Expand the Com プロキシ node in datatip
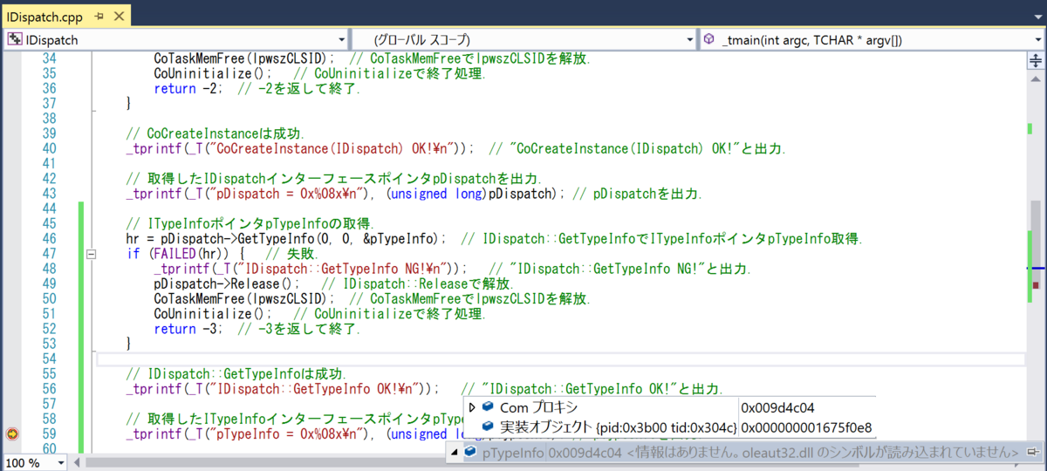The height and width of the screenshot is (471, 1047). 472,407
